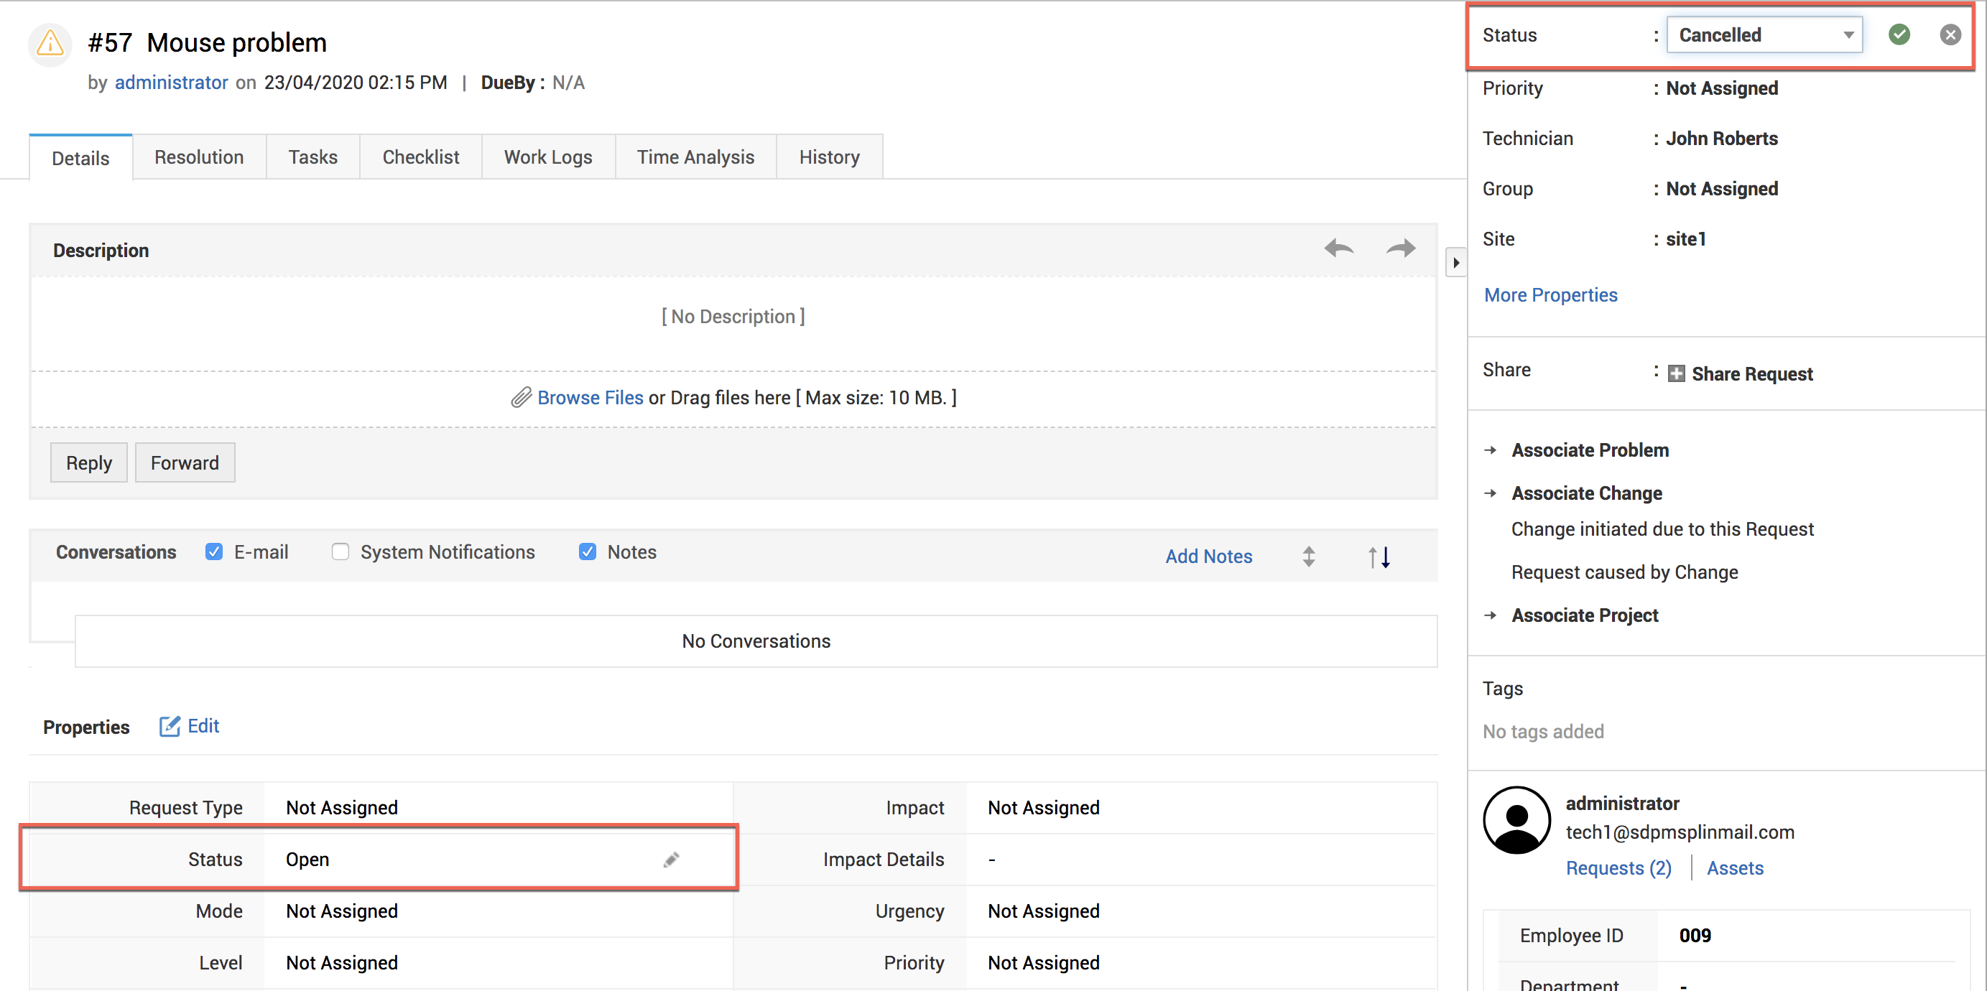Click the Add Notes link

[x=1208, y=556]
